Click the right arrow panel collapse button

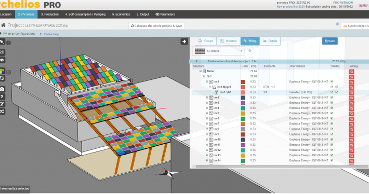click(184, 41)
